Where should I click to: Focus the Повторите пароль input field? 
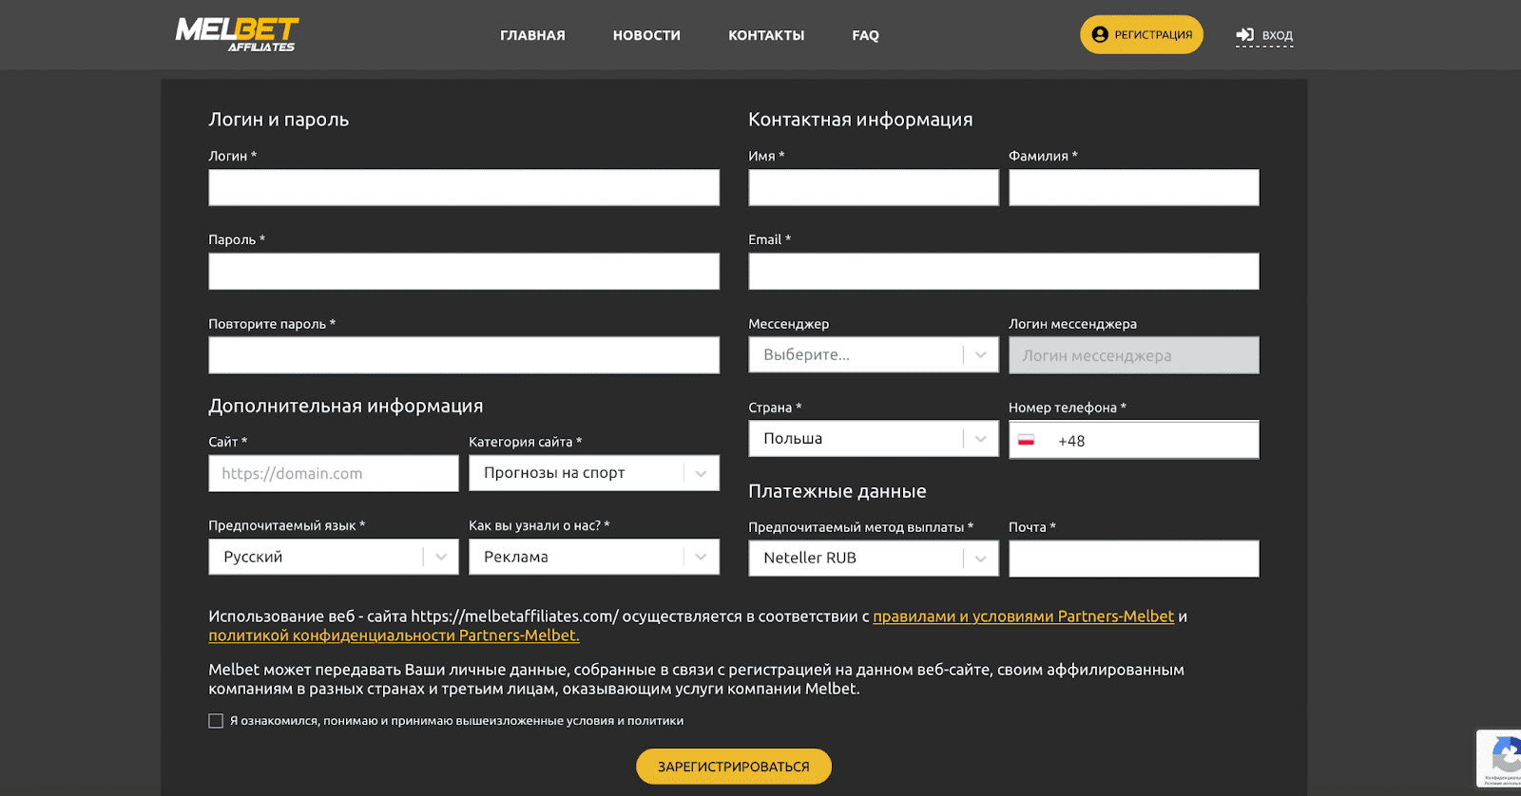tap(464, 355)
